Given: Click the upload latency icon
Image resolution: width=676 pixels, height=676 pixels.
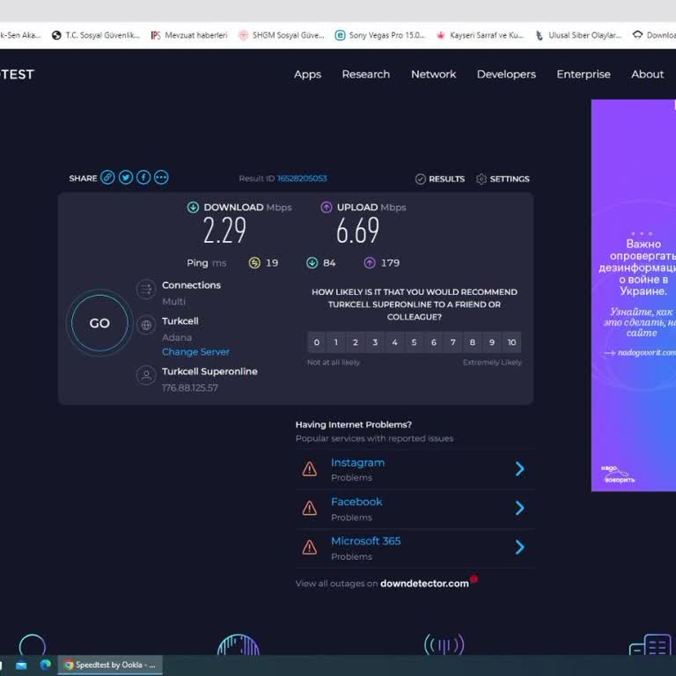Looking at the screenshot, I should point(370,262).
